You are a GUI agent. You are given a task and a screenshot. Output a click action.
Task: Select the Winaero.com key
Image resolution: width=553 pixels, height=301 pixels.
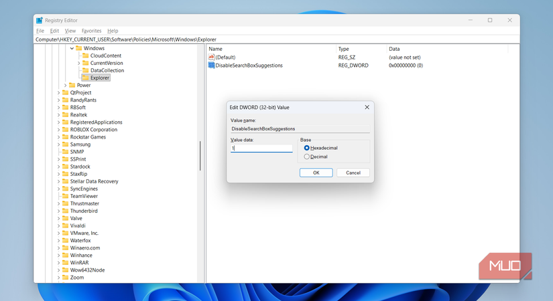coord(85,248)
